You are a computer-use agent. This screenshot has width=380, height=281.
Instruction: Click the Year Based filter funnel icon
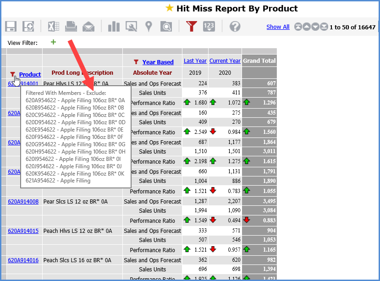pos(136,62)
